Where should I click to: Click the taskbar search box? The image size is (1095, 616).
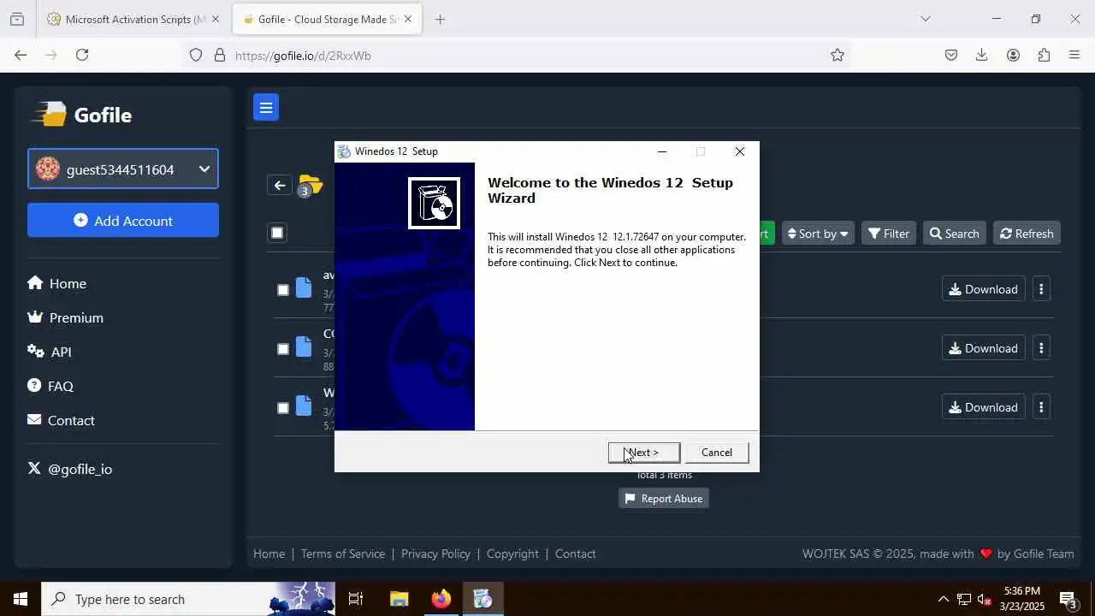188,599
